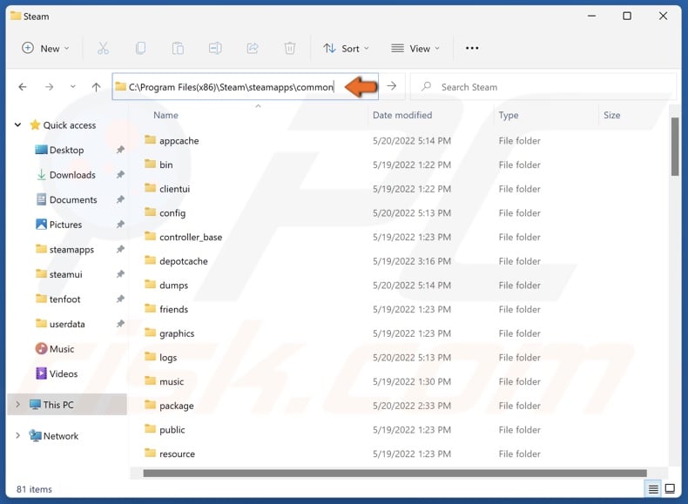Click the Videos icon in sidebar
Image resolution: width=688 pixels, height=504 pixels.
click(41, 373)
